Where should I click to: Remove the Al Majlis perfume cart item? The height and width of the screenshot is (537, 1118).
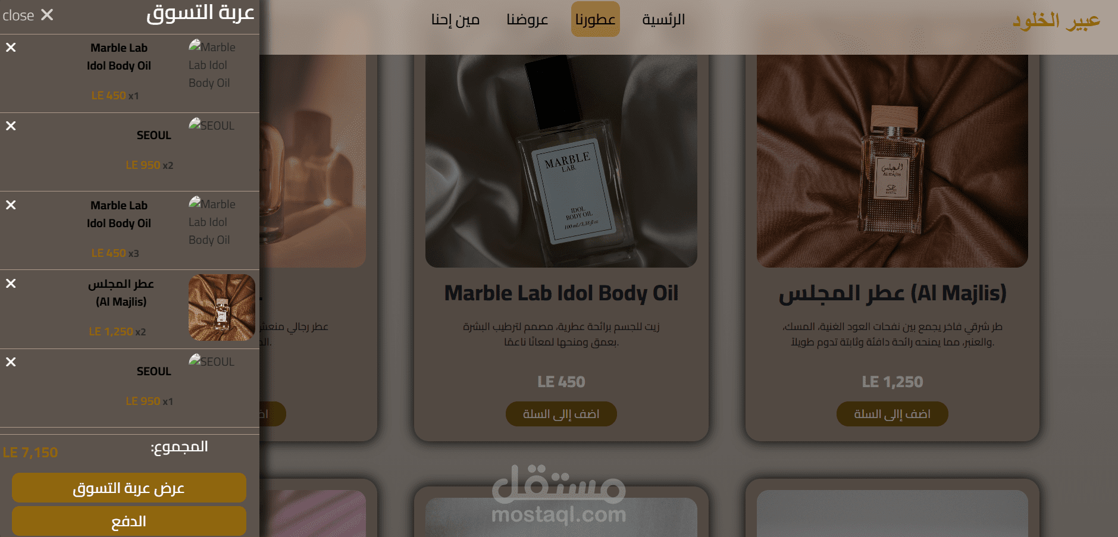click(11, 284)
